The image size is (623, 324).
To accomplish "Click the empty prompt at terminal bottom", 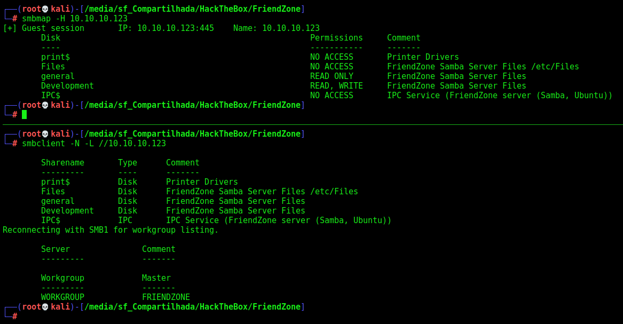I will click(14, 317).
